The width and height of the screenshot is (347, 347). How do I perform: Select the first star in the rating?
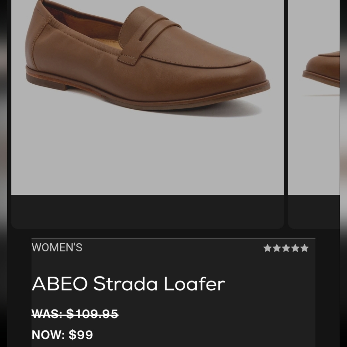(x=267, y=248)
